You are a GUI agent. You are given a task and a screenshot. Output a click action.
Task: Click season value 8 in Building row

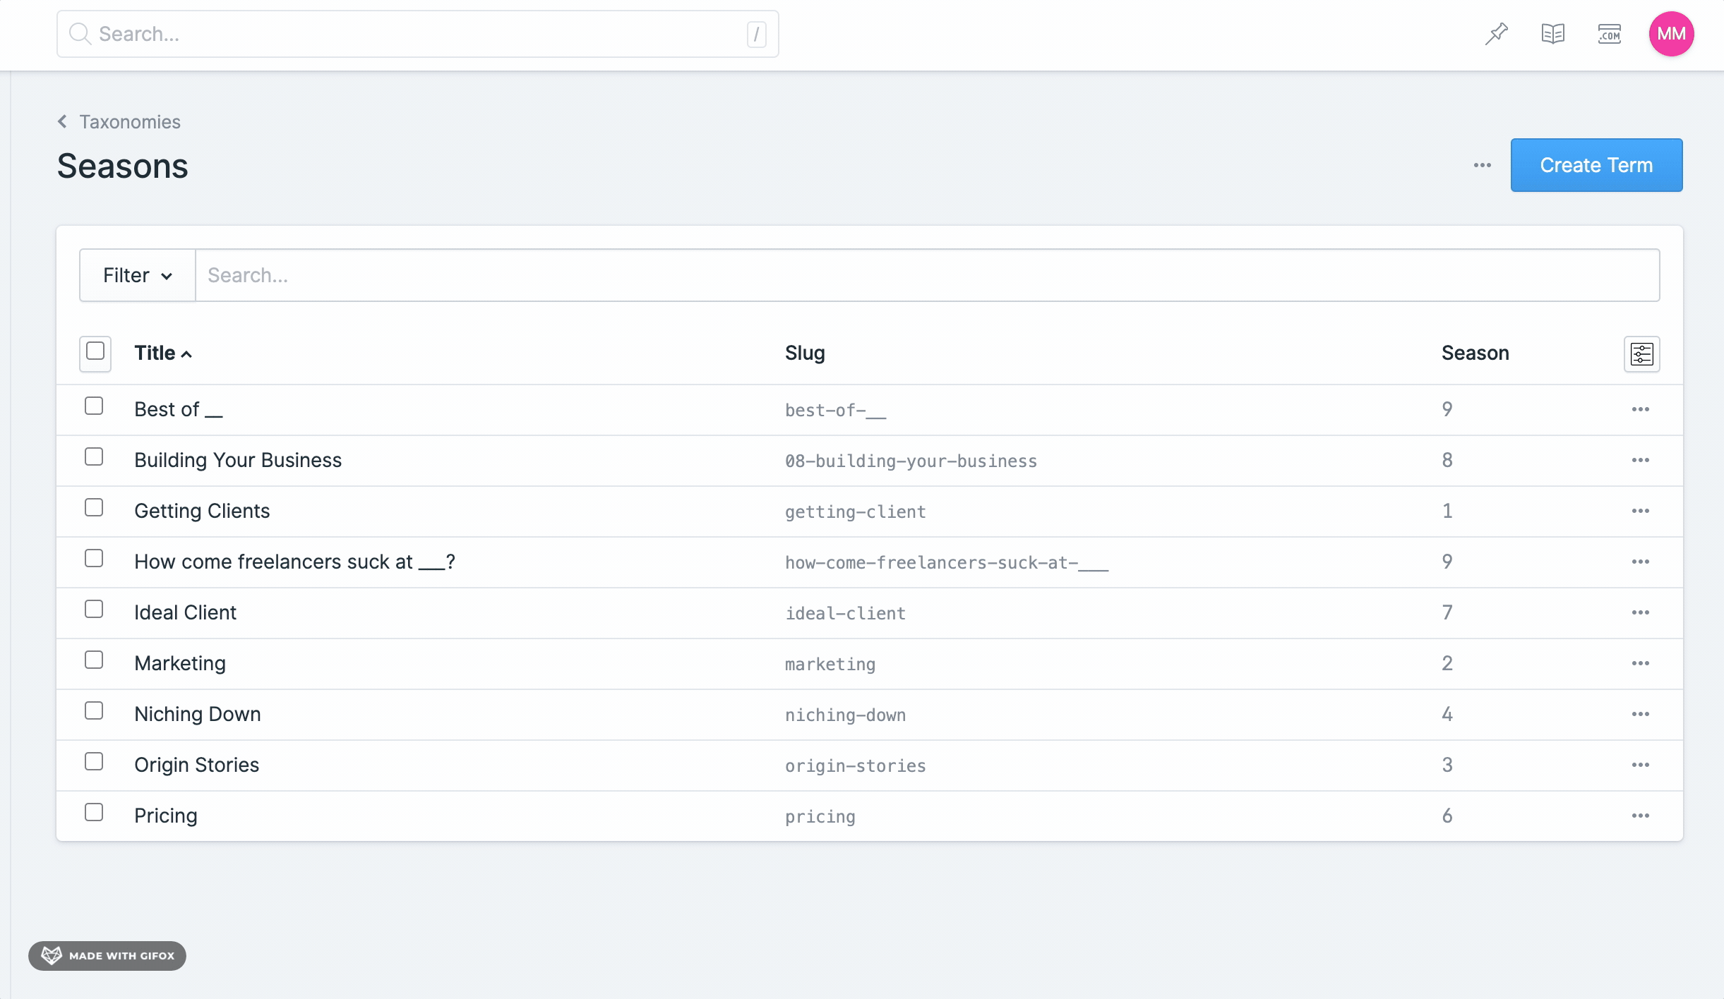[1447, 460]
